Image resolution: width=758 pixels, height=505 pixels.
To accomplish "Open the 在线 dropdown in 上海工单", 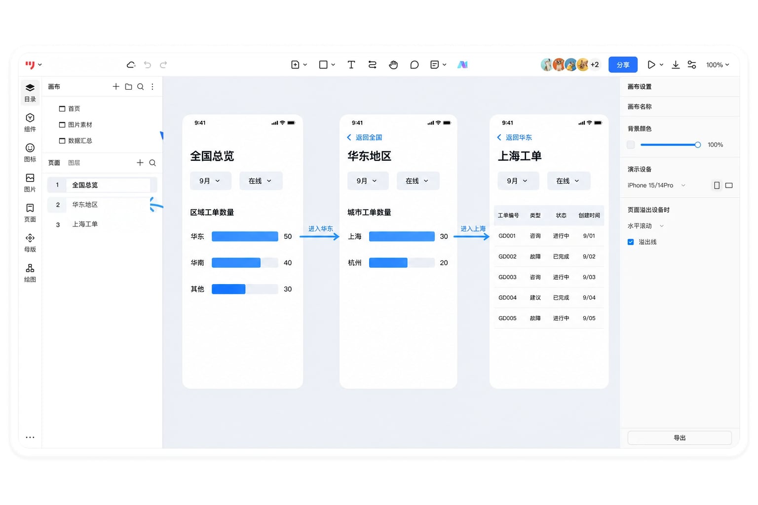I will pos(568,181).
